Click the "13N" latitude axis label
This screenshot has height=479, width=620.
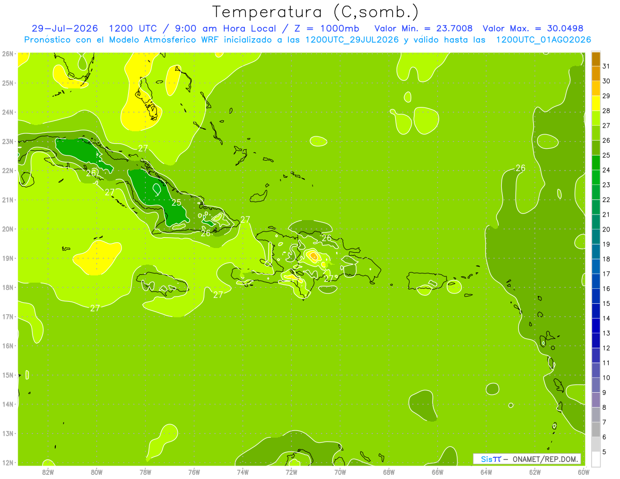coord(7,433)
